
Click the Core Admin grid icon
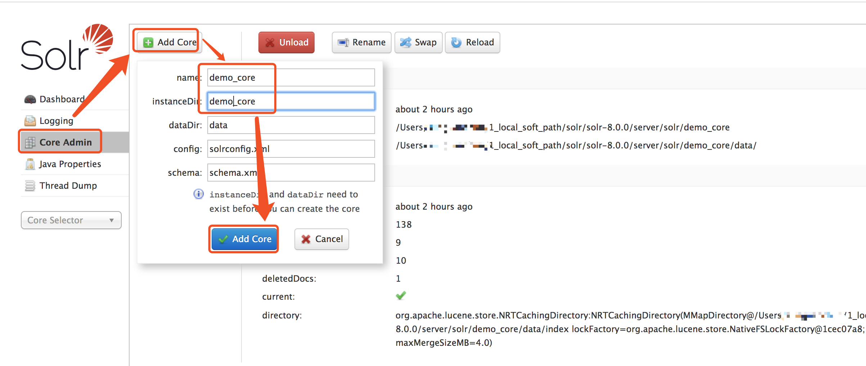click(30, 143)
